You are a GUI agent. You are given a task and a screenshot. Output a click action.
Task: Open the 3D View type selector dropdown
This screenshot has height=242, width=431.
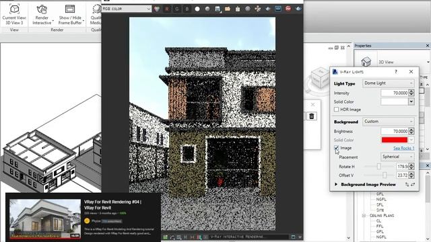pos(428,62)
